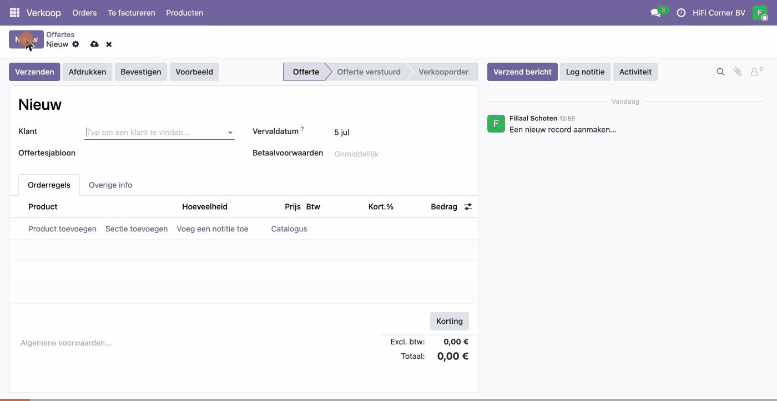The height and width of the screenshot is (401, 777).
Task: Attach files with the paperclip icon
Action: click(x=738, y=72)
